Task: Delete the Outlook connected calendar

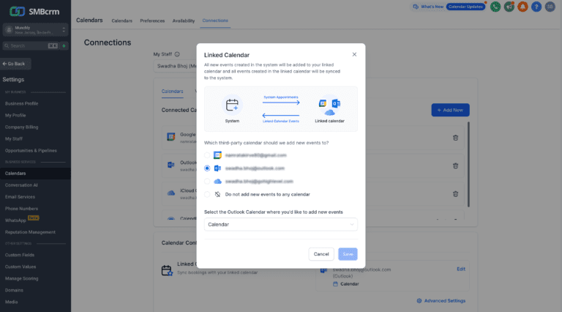Action: [x=455, y=166]
